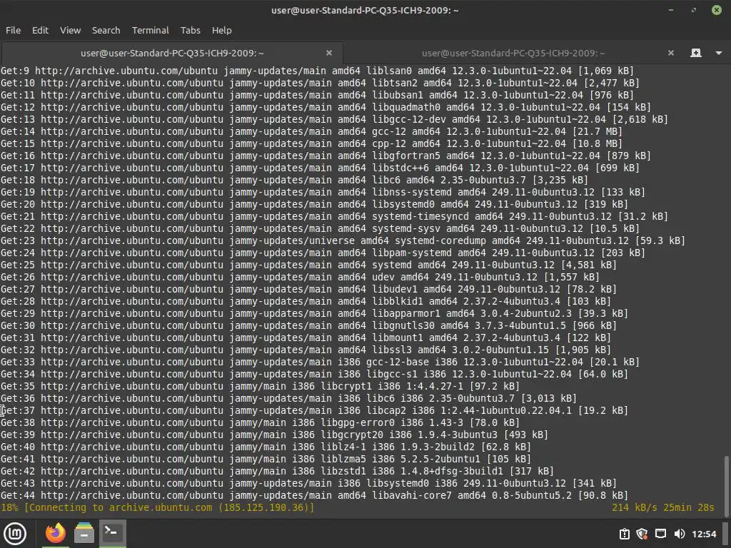Close the second terminal tab
This screenshot has height=548, width=731.
pyautogui.click(x=671, y=53)
